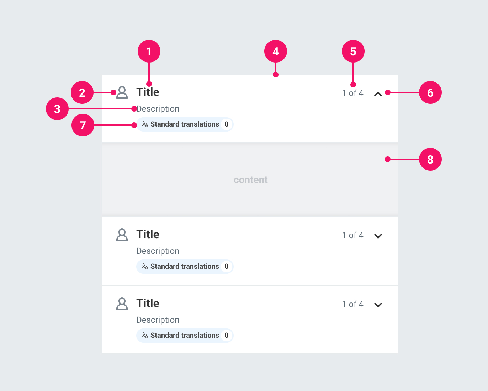Click translate icon in third Standard translations tag

click(x=145, y=335)
